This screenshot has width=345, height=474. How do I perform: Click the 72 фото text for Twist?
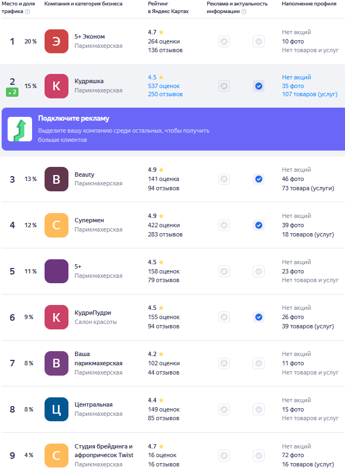[x=293, y=456]
